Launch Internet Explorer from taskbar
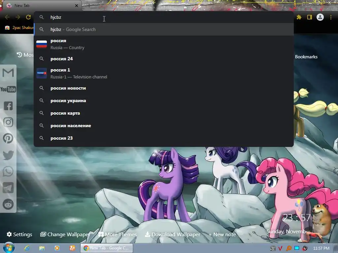 (x=26, y=248)
